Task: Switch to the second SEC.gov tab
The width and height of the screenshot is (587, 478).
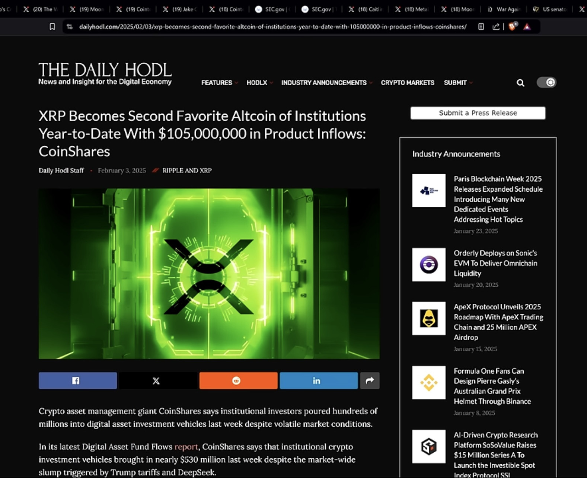Action: tap(319, 9)
